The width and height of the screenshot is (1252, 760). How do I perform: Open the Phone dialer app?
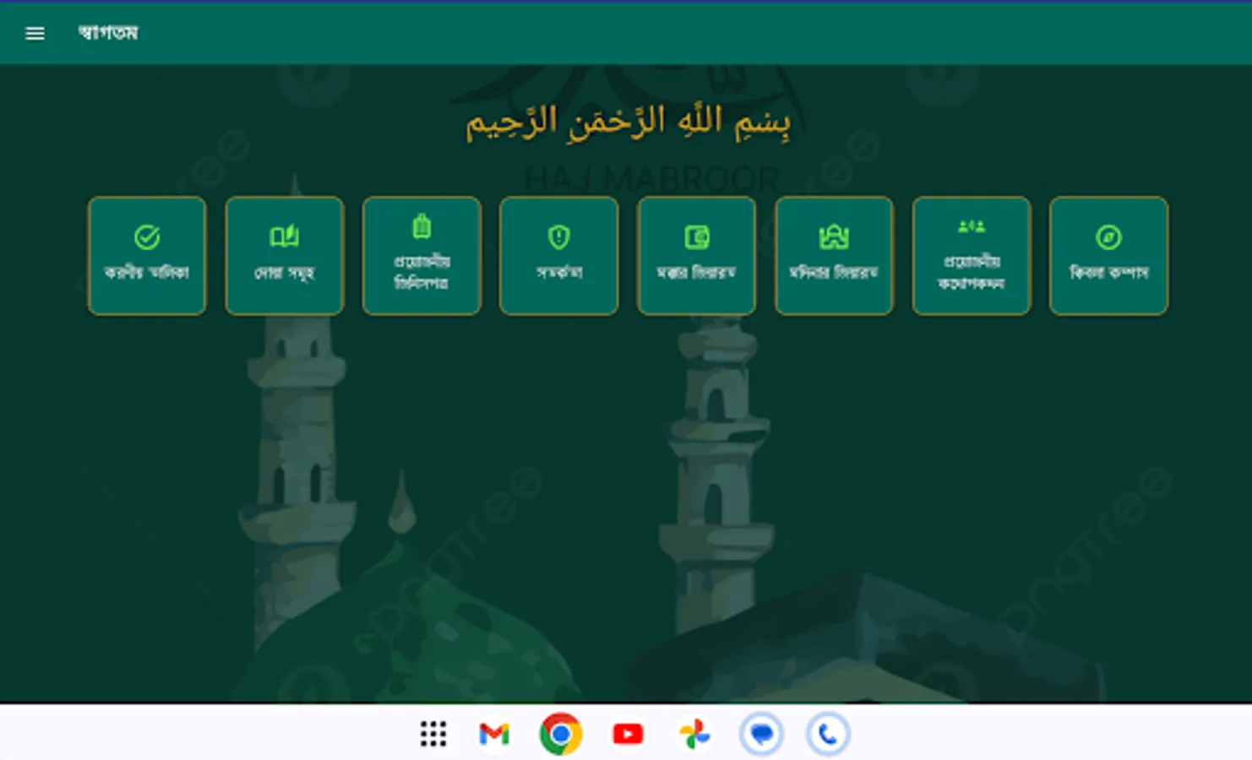pyautogui.click(x=829, y=734)
